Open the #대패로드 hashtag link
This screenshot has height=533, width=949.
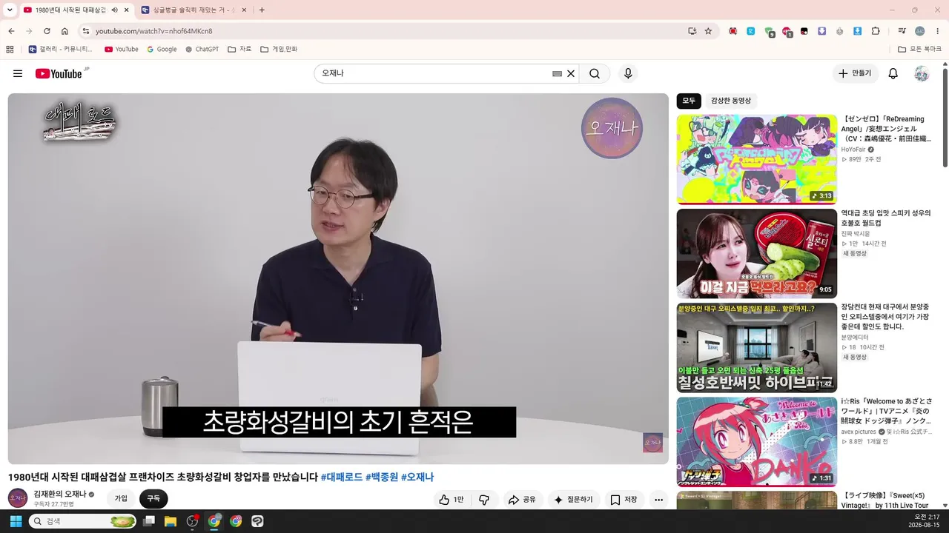click(341, 477)
